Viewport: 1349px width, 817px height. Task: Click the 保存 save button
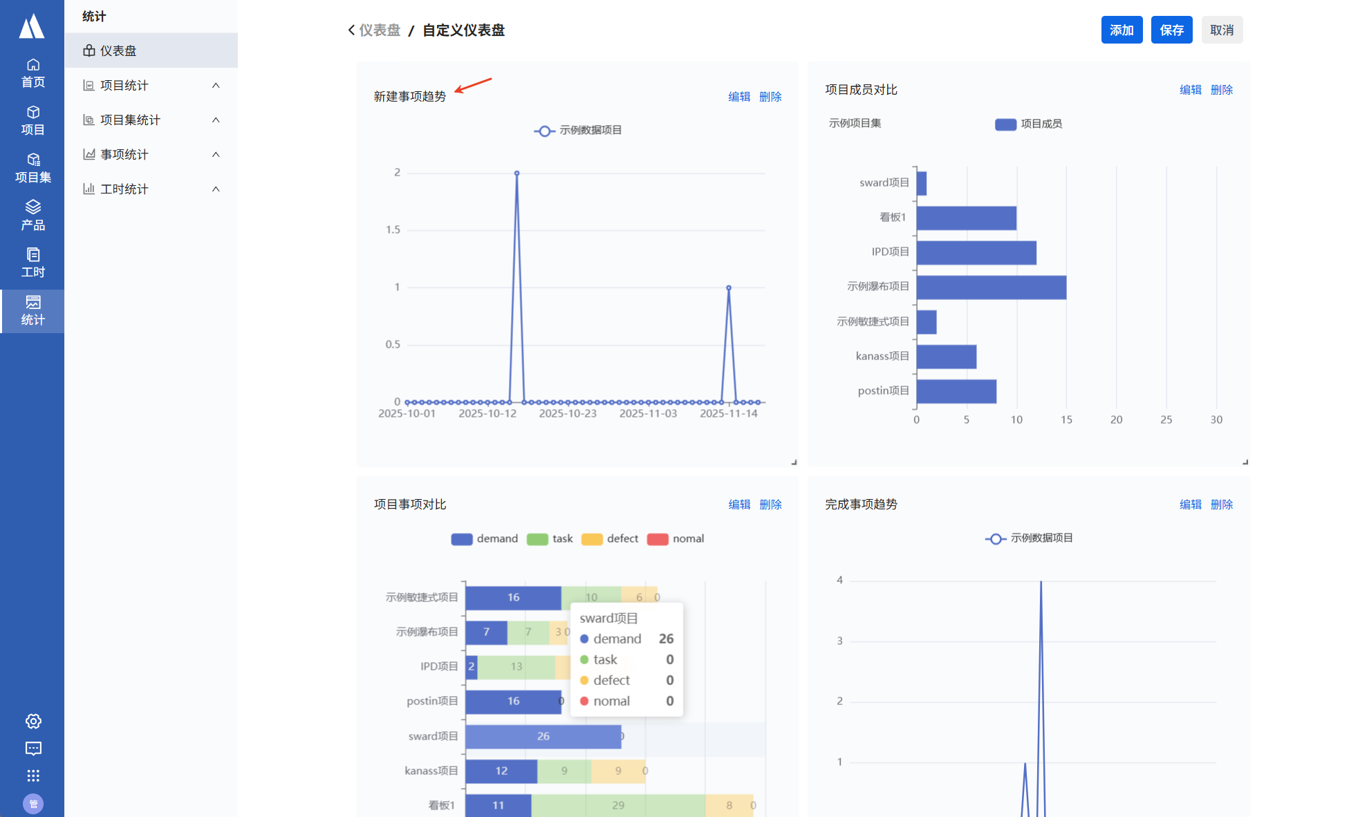pos(1171,30)
